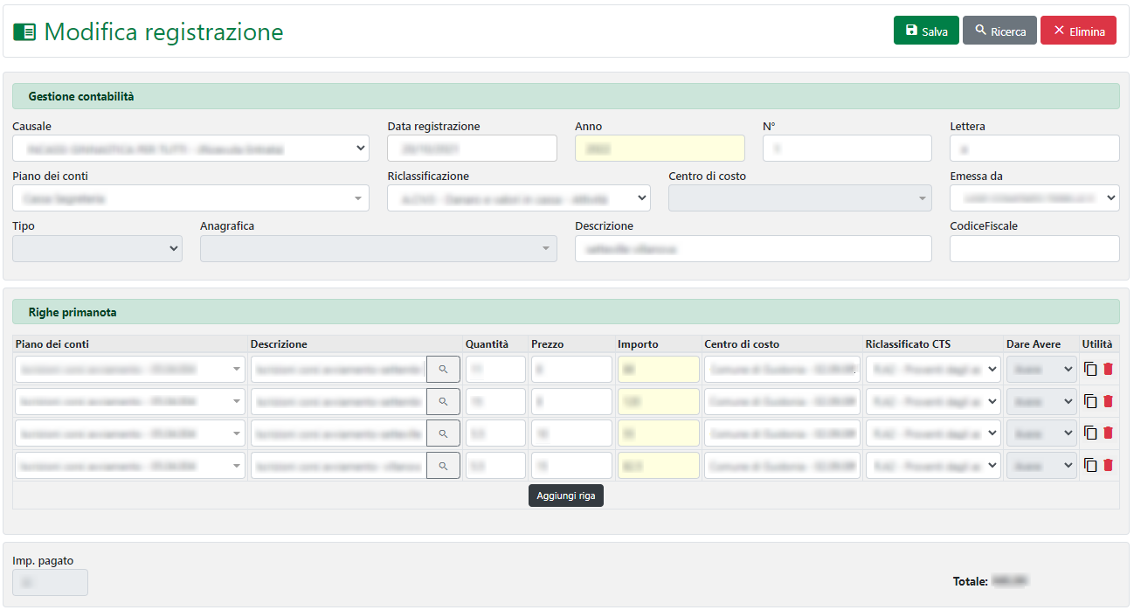The height and width of the screenshot is (610, 1134).
Task: Click search icon in first row Descrizione
Action: [443, 370]
